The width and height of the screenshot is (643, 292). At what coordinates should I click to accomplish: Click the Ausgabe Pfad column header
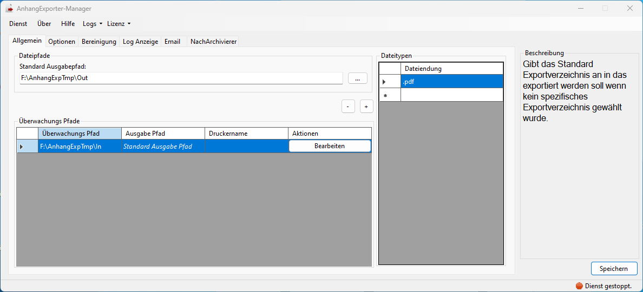[x=163, y=134]
